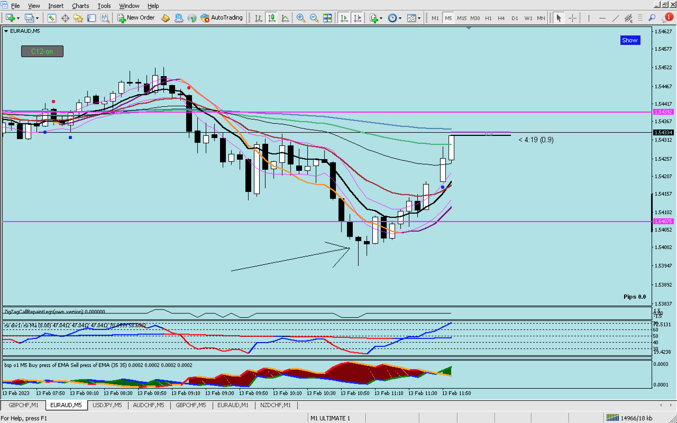The height and width of the screenshot is (423, 677).
Task: Click the Zoom In magnifier icon
Action: (300, 18)
